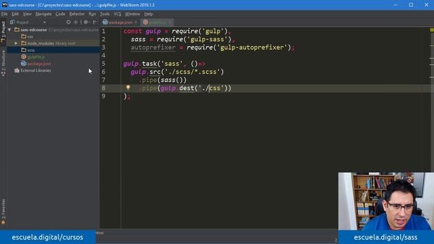Click the package.json file icon in project tree
This screenshot has width=434, height=244.
[24, 64]
